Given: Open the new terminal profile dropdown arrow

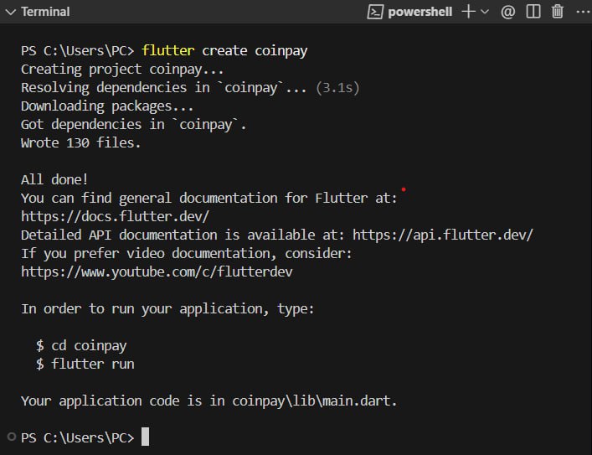Looking at the screenshot, I should click(x=485, y=12).
